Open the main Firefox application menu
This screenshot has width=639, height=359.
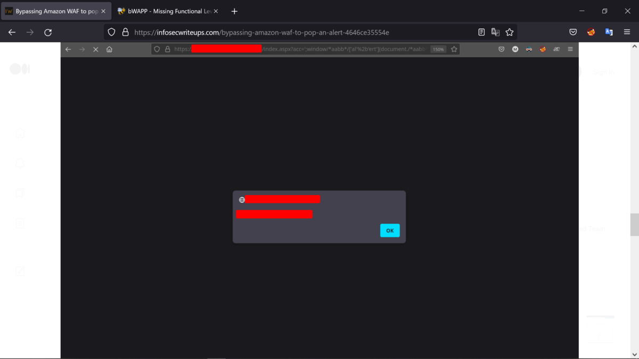pos(627,32)
